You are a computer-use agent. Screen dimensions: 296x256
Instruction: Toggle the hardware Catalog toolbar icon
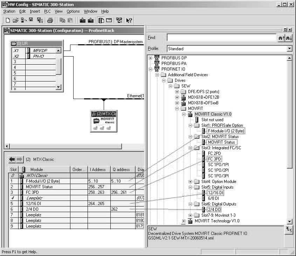click(x=101, y=20)
